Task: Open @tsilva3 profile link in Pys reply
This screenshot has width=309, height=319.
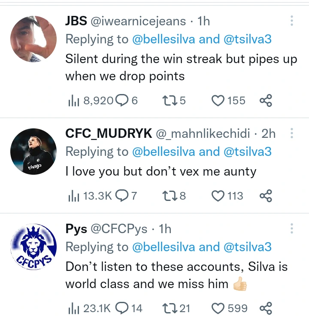Action: pyautogui.click(x=247, y=247)
